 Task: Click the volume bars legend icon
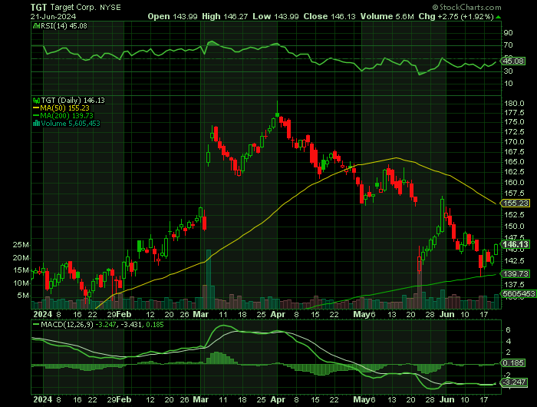click(36, 124)
